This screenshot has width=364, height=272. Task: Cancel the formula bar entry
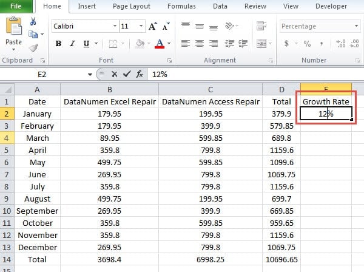[114, 74]
